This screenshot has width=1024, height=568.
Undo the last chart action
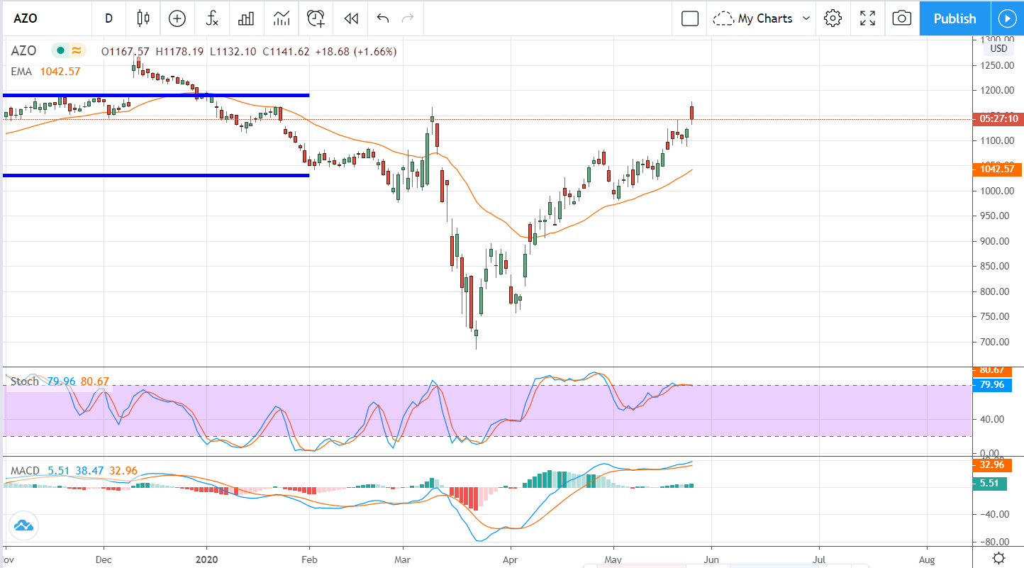383,18
